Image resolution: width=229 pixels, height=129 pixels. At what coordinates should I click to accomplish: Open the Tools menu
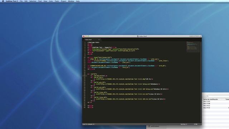[57, 1]
